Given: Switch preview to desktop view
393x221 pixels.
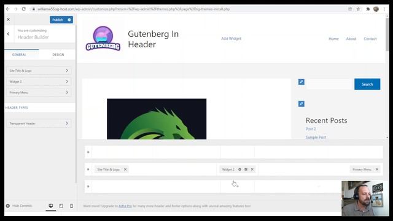Looking at the screenshot, I should (x=51, y=206).
